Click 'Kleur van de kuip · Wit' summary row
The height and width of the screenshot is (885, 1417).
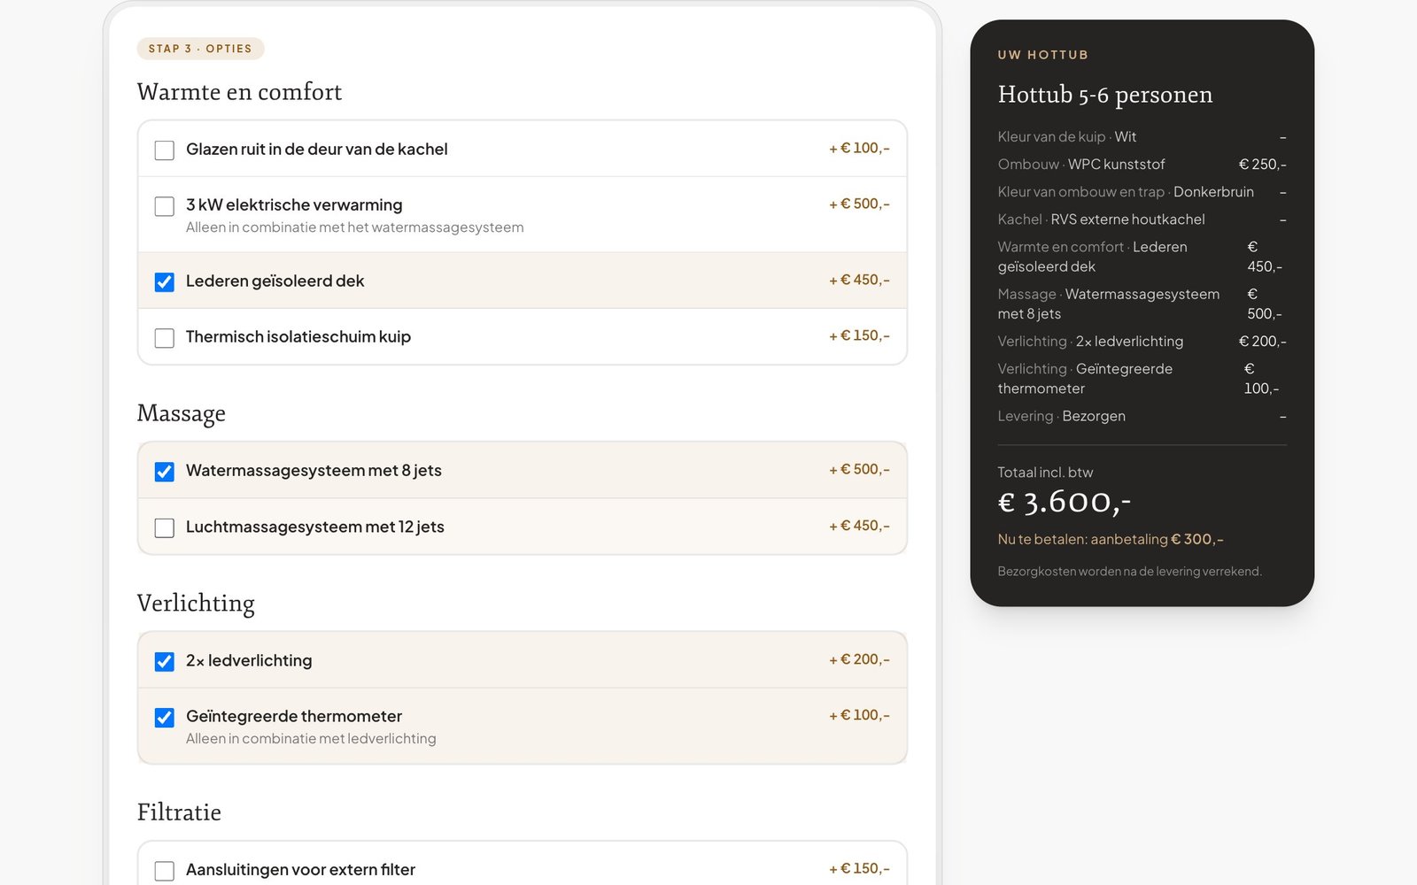pyautogui.click(x=1142, y=137)
